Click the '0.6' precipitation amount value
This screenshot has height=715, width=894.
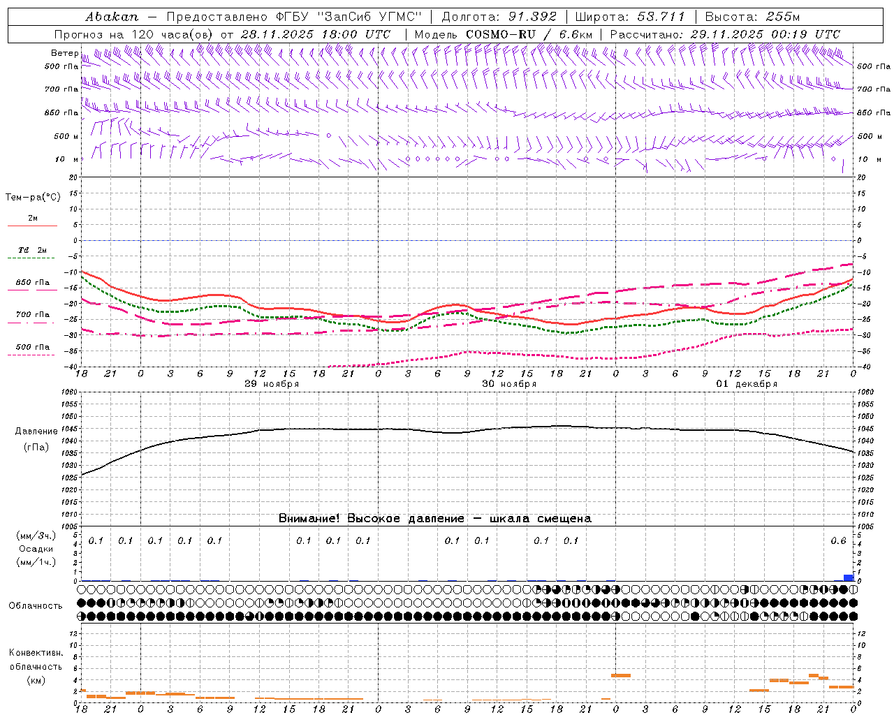tap(838, 541)
